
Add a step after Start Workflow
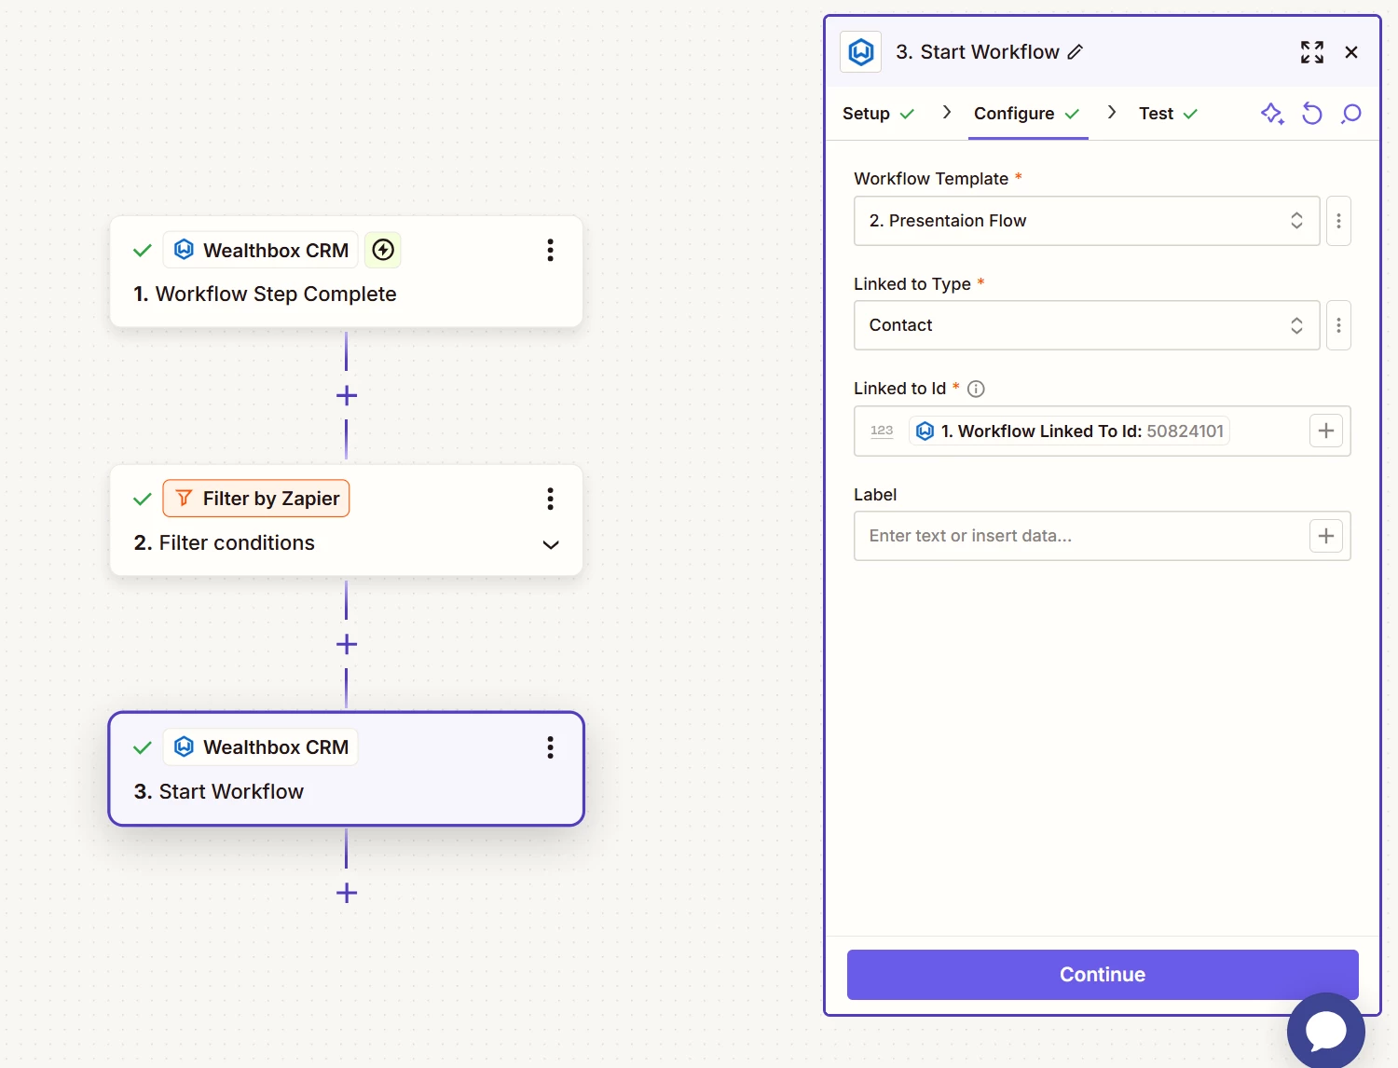(x=347, y=893)
